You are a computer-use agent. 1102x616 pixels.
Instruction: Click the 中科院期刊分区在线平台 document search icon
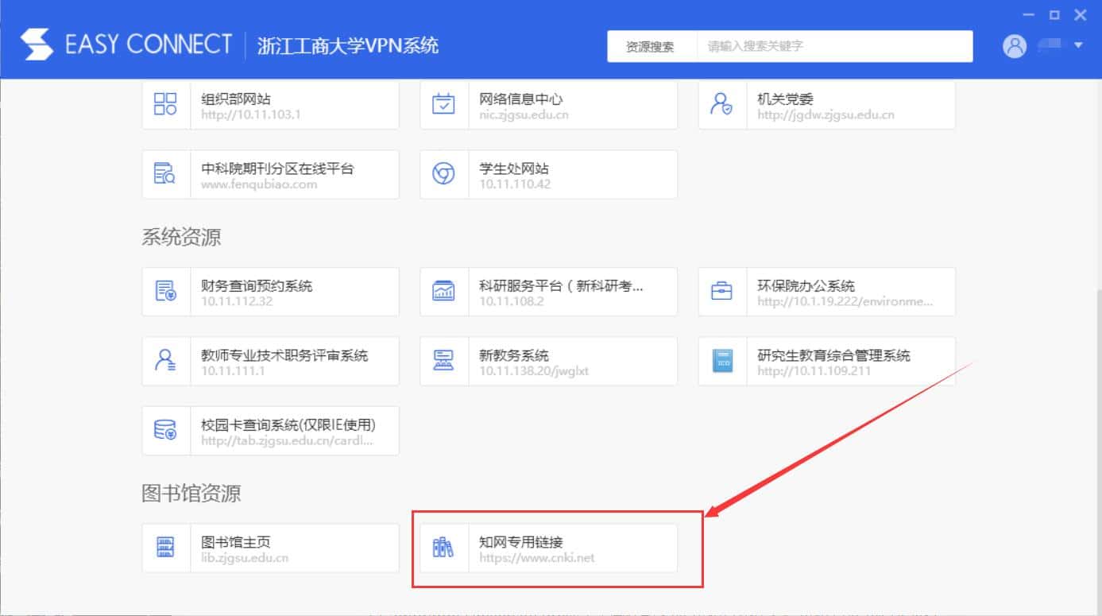(x=165, y=174)
